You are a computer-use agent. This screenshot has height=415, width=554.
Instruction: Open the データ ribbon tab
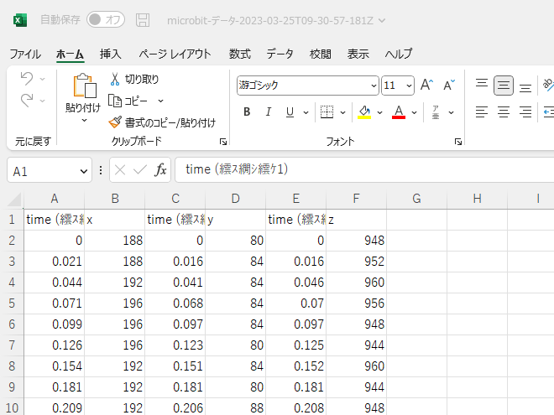(x=280, y=54)
